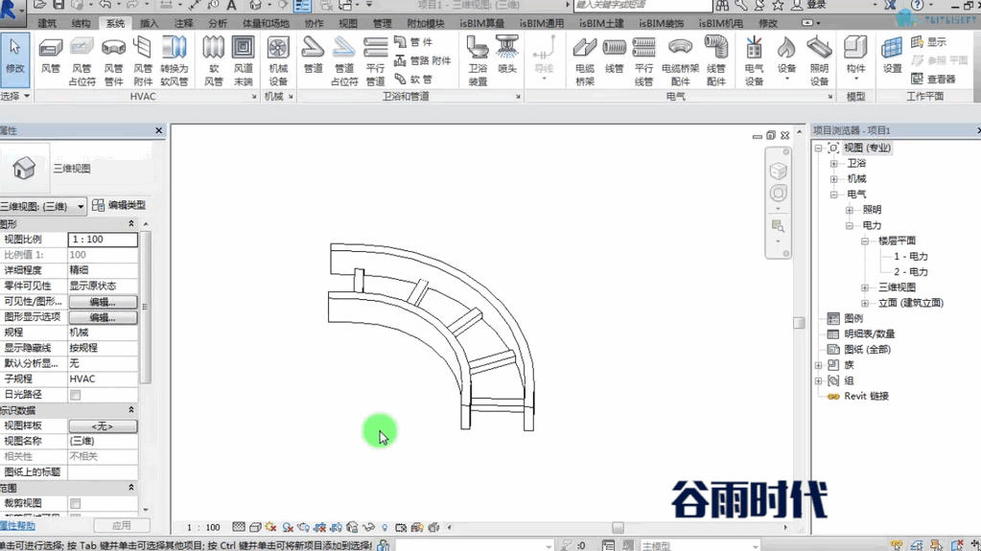Viewport: 981px width, 551px height.
Task: Switch to the 建筑 ribbon tab
Action: (47, 23)
